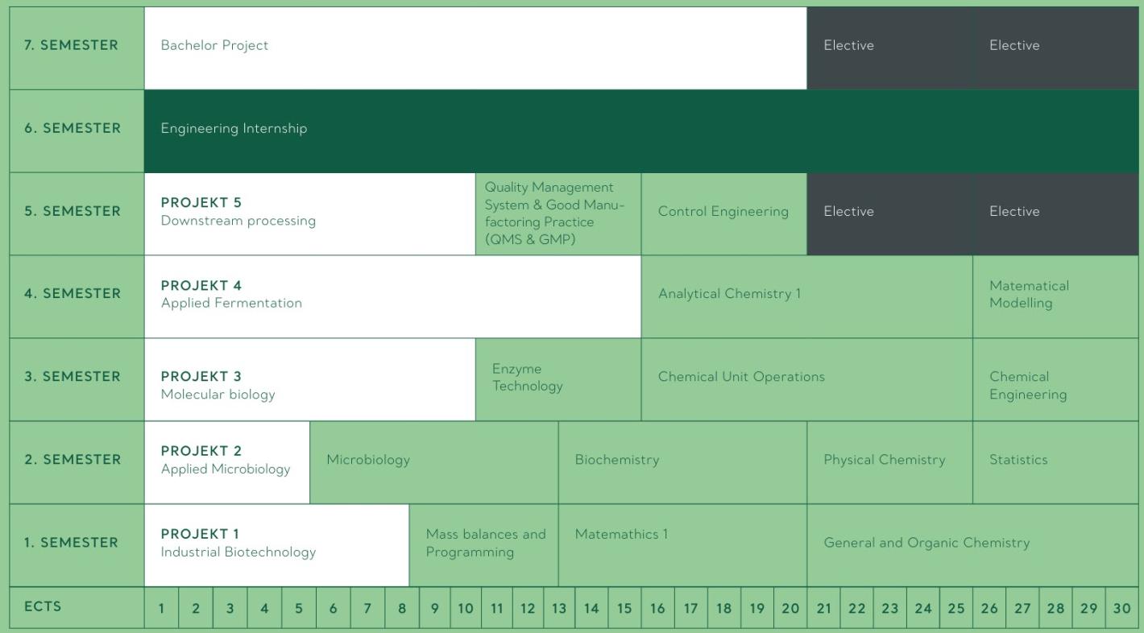Viewport: 1144px width, 633px height.
Task: Click the Bachelor Project block
Action: coord(475,48)
